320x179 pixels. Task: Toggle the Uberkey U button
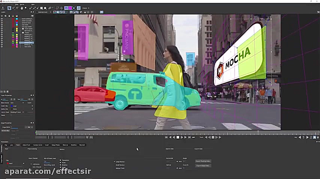coord(318,137)
